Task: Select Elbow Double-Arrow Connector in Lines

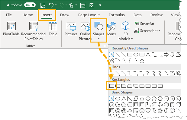Action: click(x=142, y=73)
